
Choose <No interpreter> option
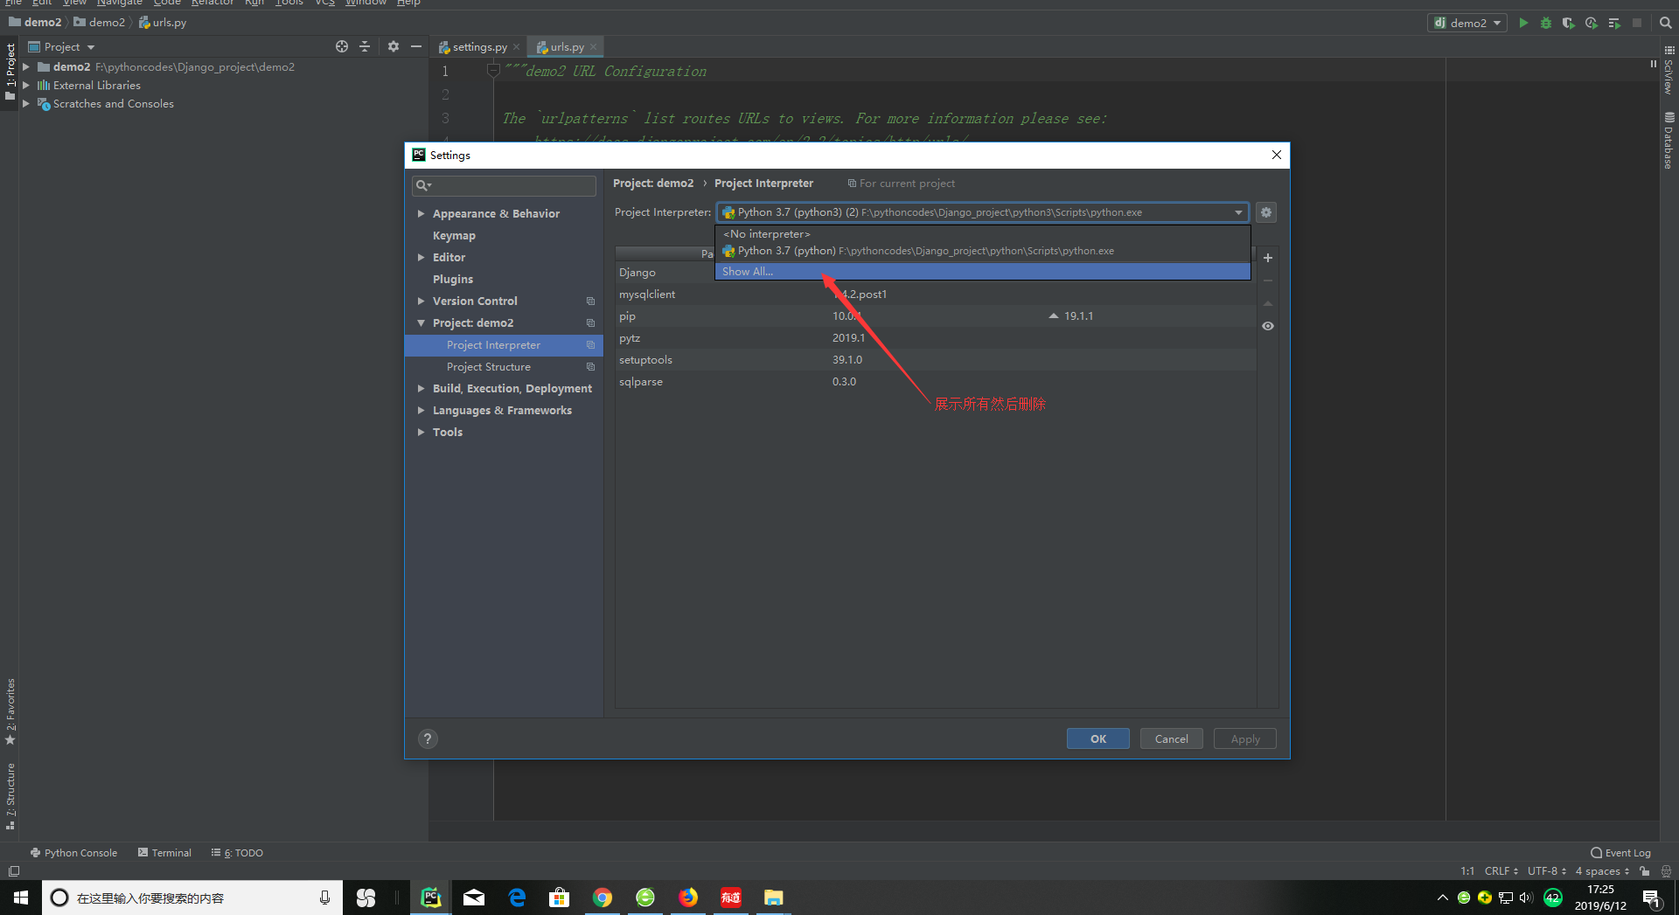[x=983, y=234]
